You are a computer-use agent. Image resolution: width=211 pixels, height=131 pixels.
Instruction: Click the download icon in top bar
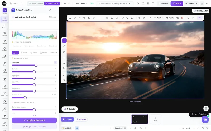pos(202,3)
